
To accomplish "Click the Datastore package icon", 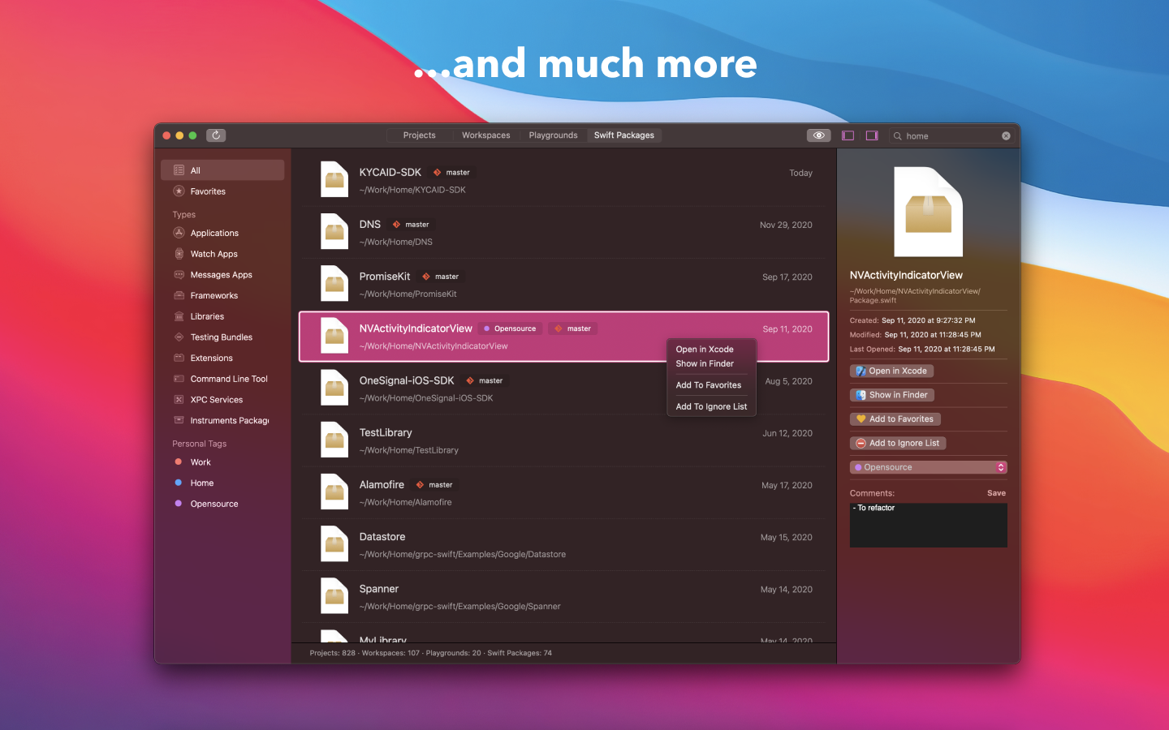I will click(334, 544).
